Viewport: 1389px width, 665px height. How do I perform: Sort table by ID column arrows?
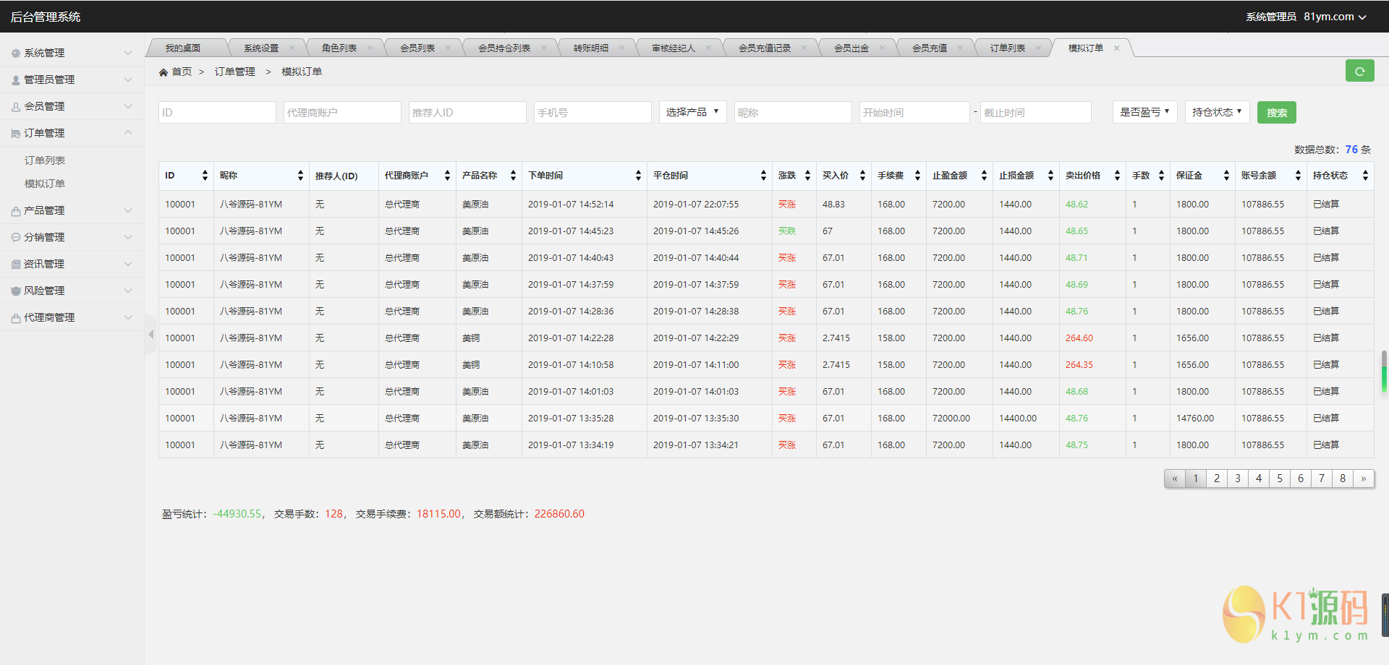pos(205,176)
